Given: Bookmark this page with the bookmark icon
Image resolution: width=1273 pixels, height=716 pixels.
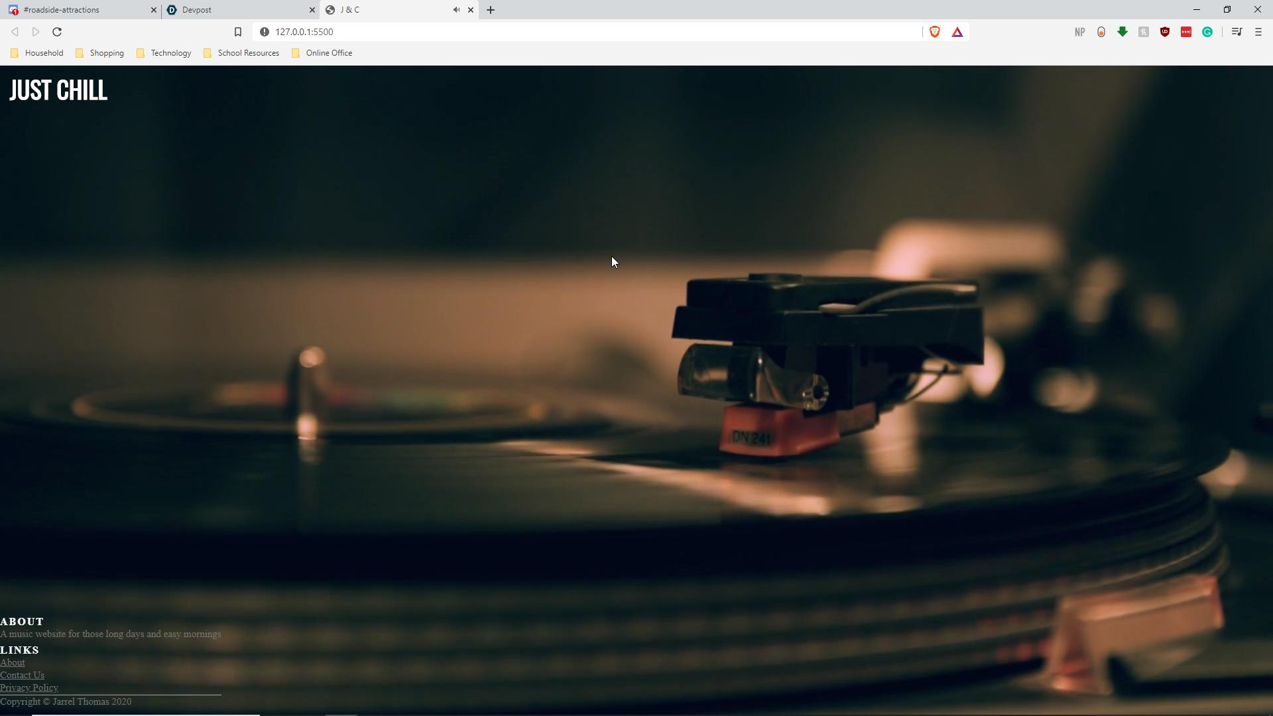Looking at the screenshot, I should (238, 32).
